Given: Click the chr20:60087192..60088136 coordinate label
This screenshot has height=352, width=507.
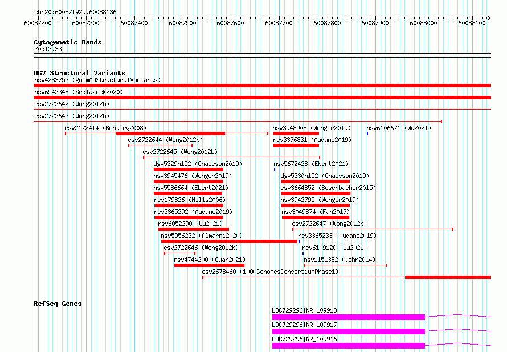Looking at the screenshot, I should pos(75,12).
